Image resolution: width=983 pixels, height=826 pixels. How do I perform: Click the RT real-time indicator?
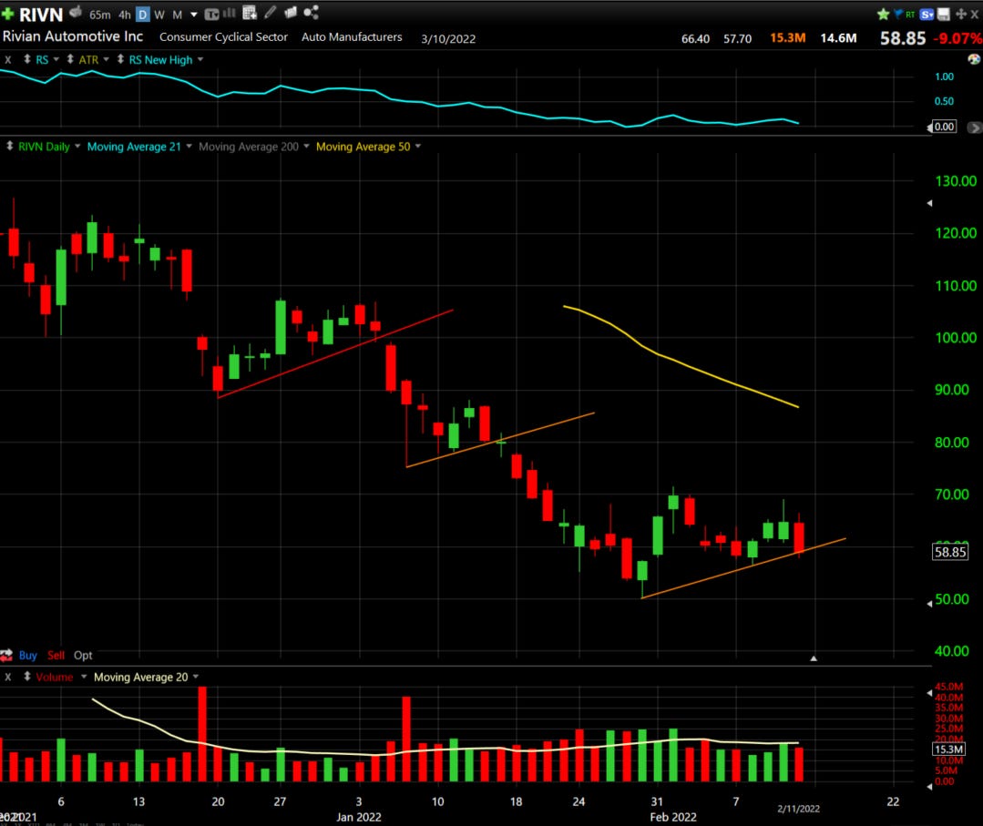click(x=910, y=15)
